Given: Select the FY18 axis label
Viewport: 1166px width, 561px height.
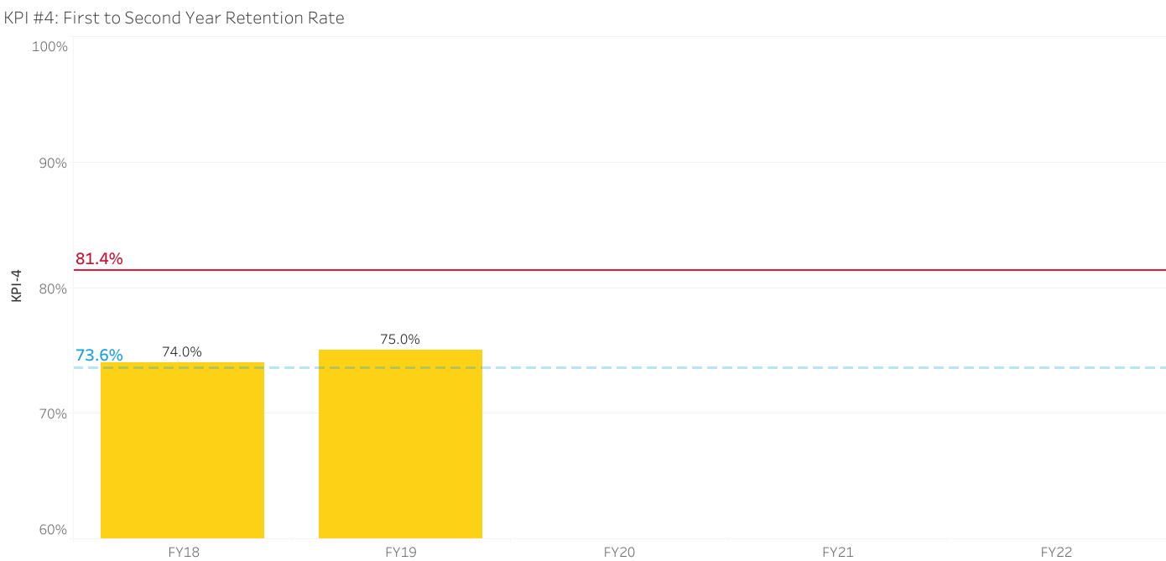Looking at the screenshot, I should 182,552.
